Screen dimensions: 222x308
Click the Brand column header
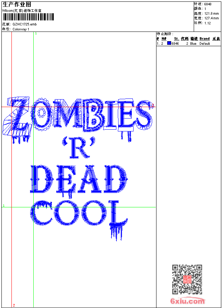[204, 39]
